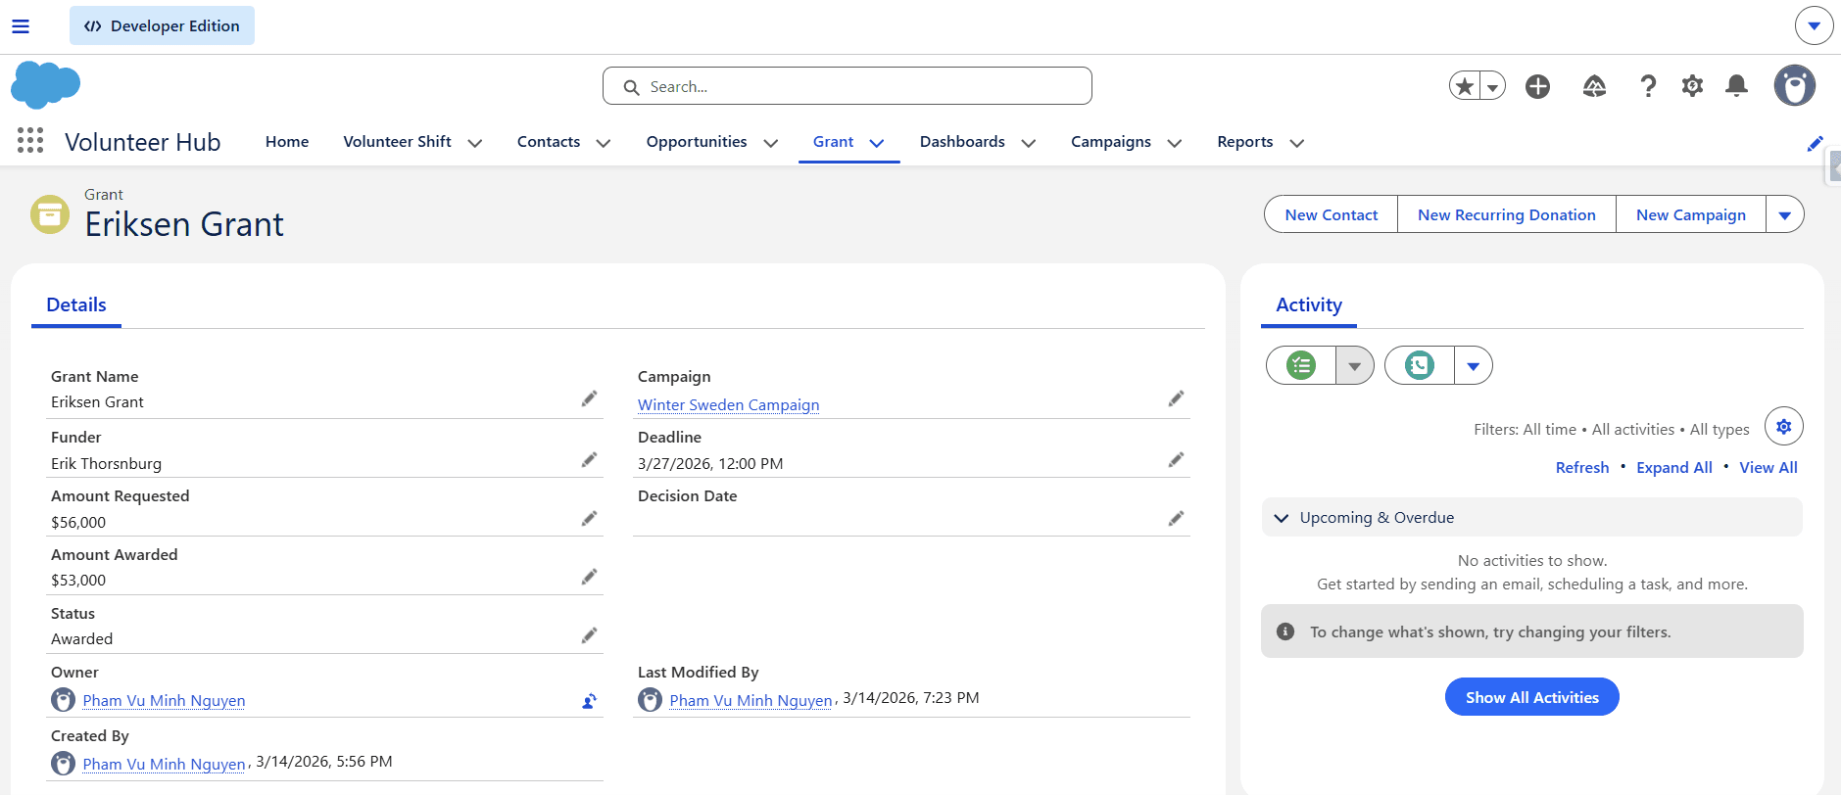This screenshot has width=1841, height=795.
Task: Open more record actions dropdown
Action: tap(1785, 214)
